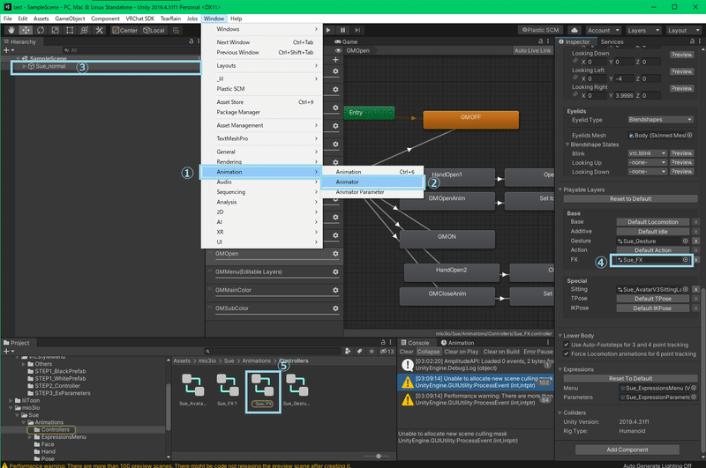Expand the Sue_normal object

(25, 66)
